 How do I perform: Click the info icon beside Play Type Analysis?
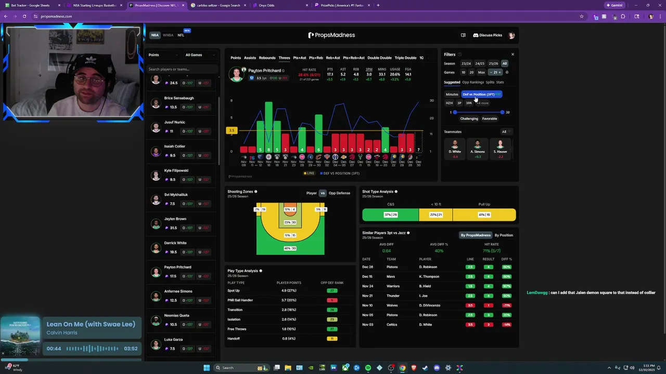pos(261,271)
